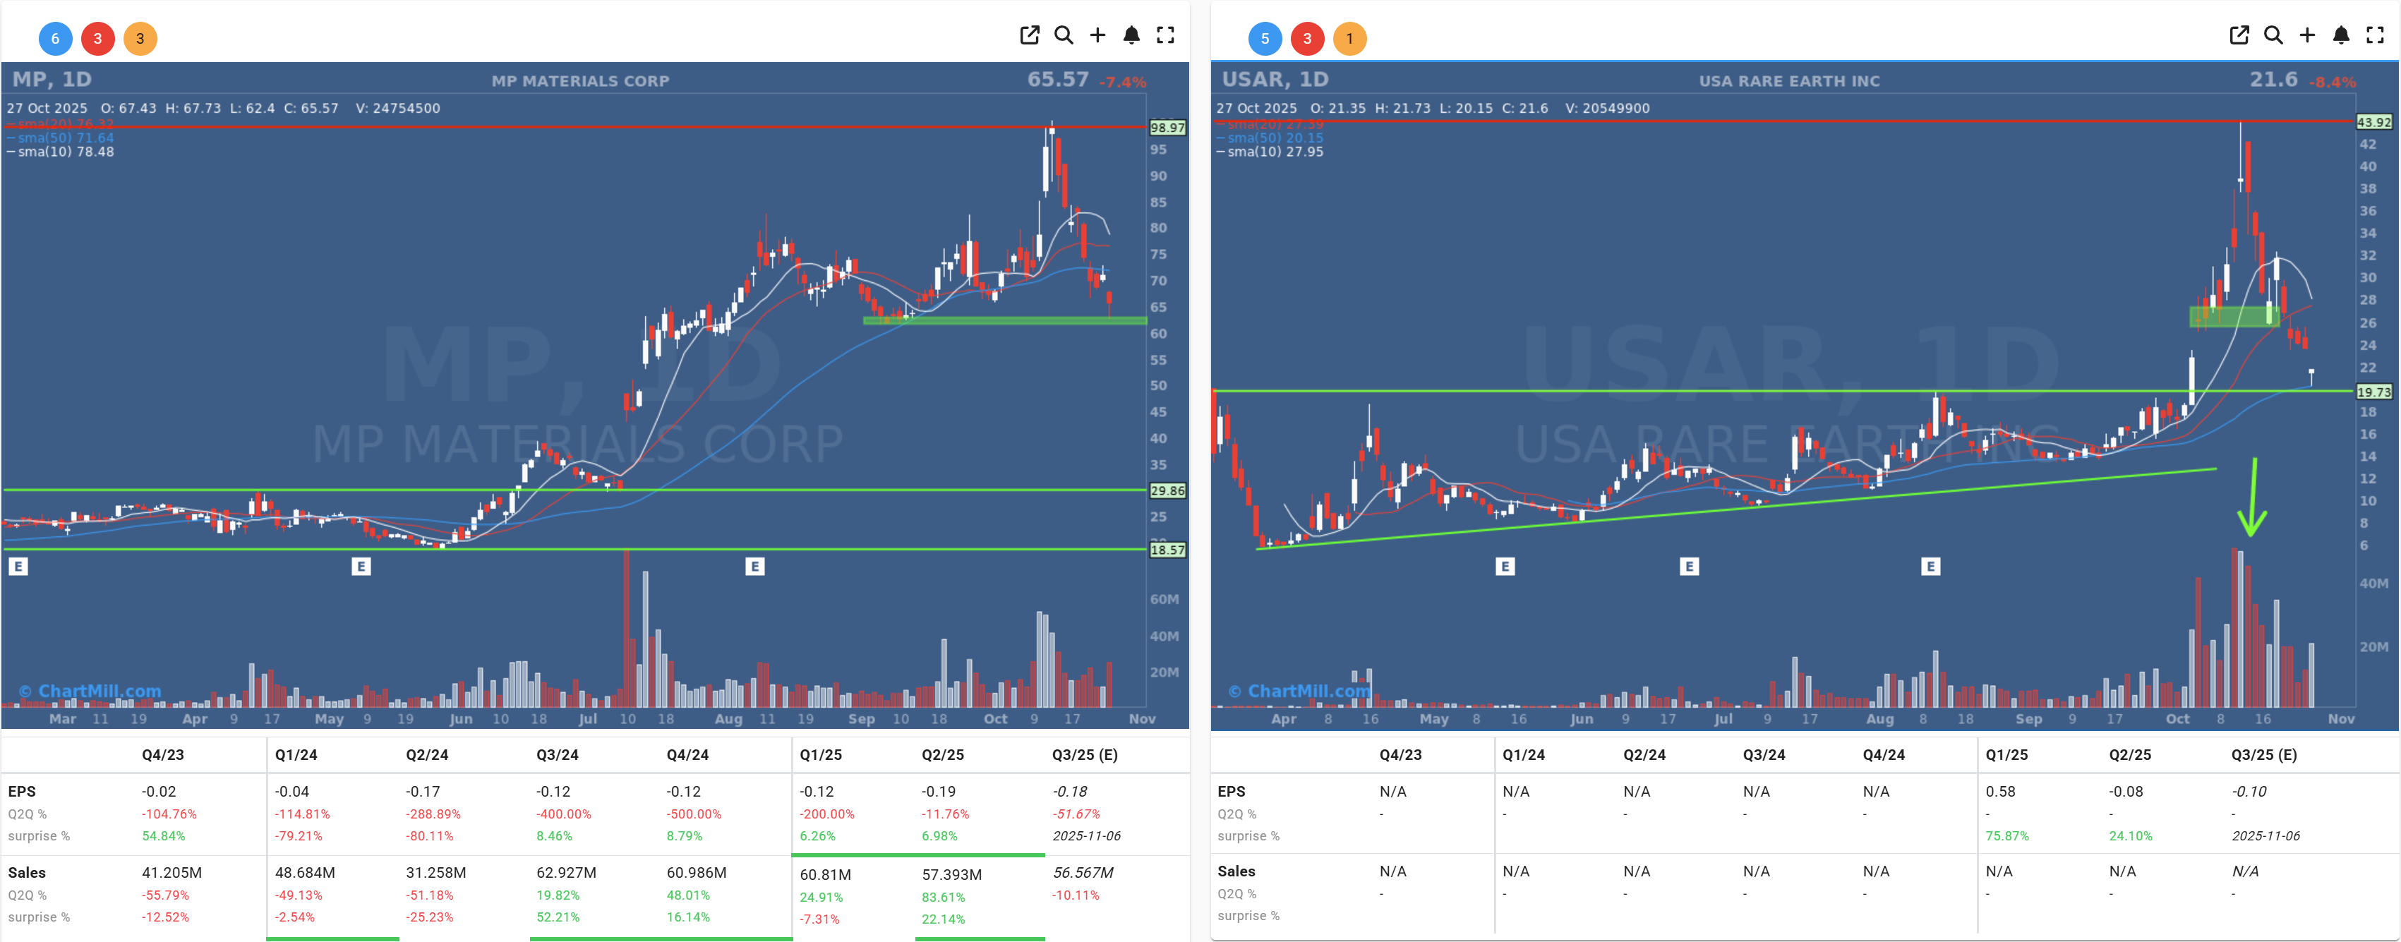
Task: Search for a symbol on the USAR chart
Action: point(2274,35)
